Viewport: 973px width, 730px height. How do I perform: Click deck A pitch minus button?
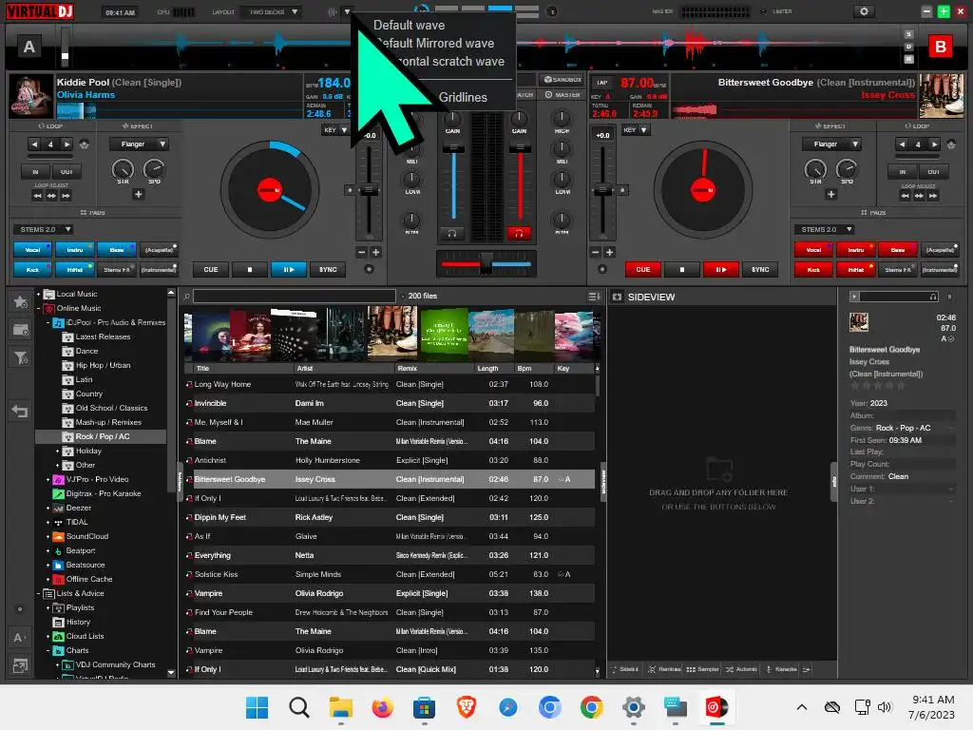click(362, 252)
